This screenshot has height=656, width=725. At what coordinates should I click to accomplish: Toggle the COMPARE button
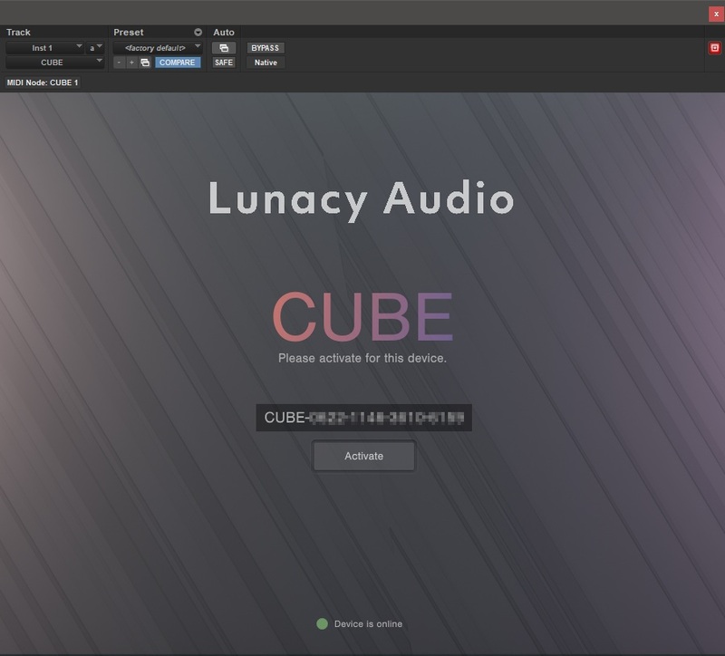click(x=178, y=61)
